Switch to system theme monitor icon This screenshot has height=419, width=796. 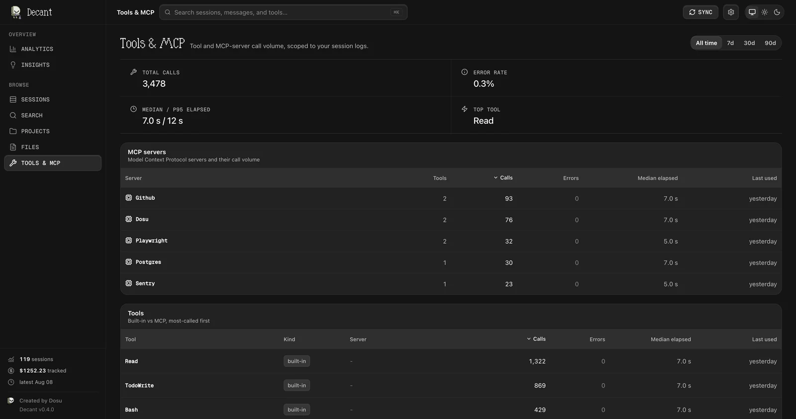point(752,12)
